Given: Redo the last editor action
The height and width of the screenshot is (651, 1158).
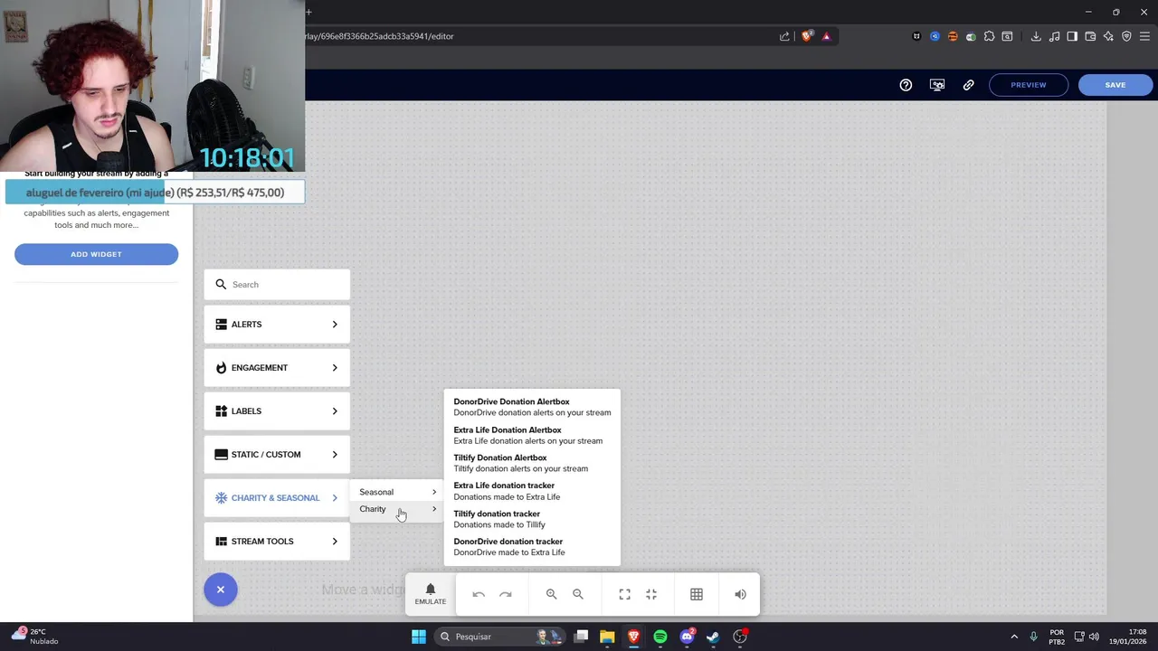Looking at the screenshot, I should pyautogui.click(x=506, y=594).
